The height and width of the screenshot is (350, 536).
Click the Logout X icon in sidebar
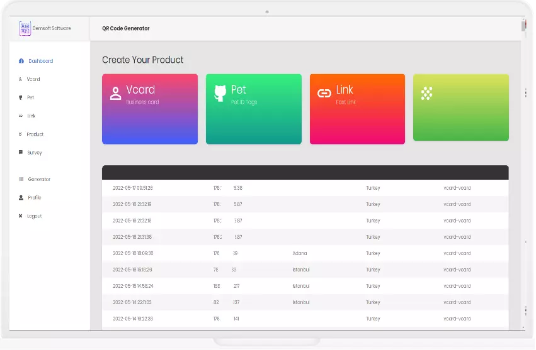[x=21, y=216]
